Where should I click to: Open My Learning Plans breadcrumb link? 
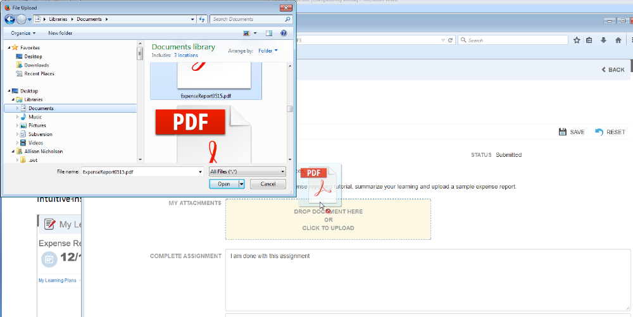(x=58, y=280)
